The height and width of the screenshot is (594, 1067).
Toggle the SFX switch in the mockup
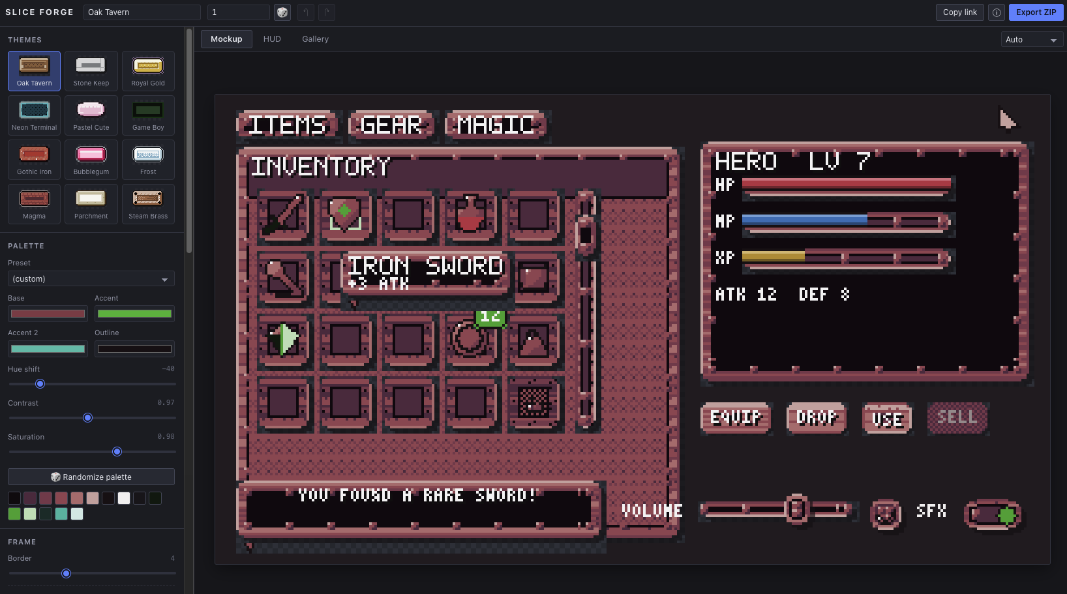[993, 515]
